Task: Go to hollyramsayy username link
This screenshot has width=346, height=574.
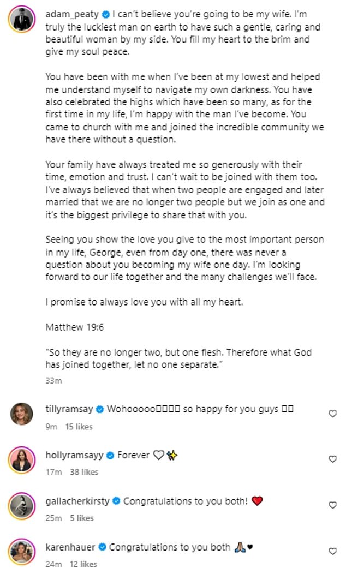Action: point(74,456)
